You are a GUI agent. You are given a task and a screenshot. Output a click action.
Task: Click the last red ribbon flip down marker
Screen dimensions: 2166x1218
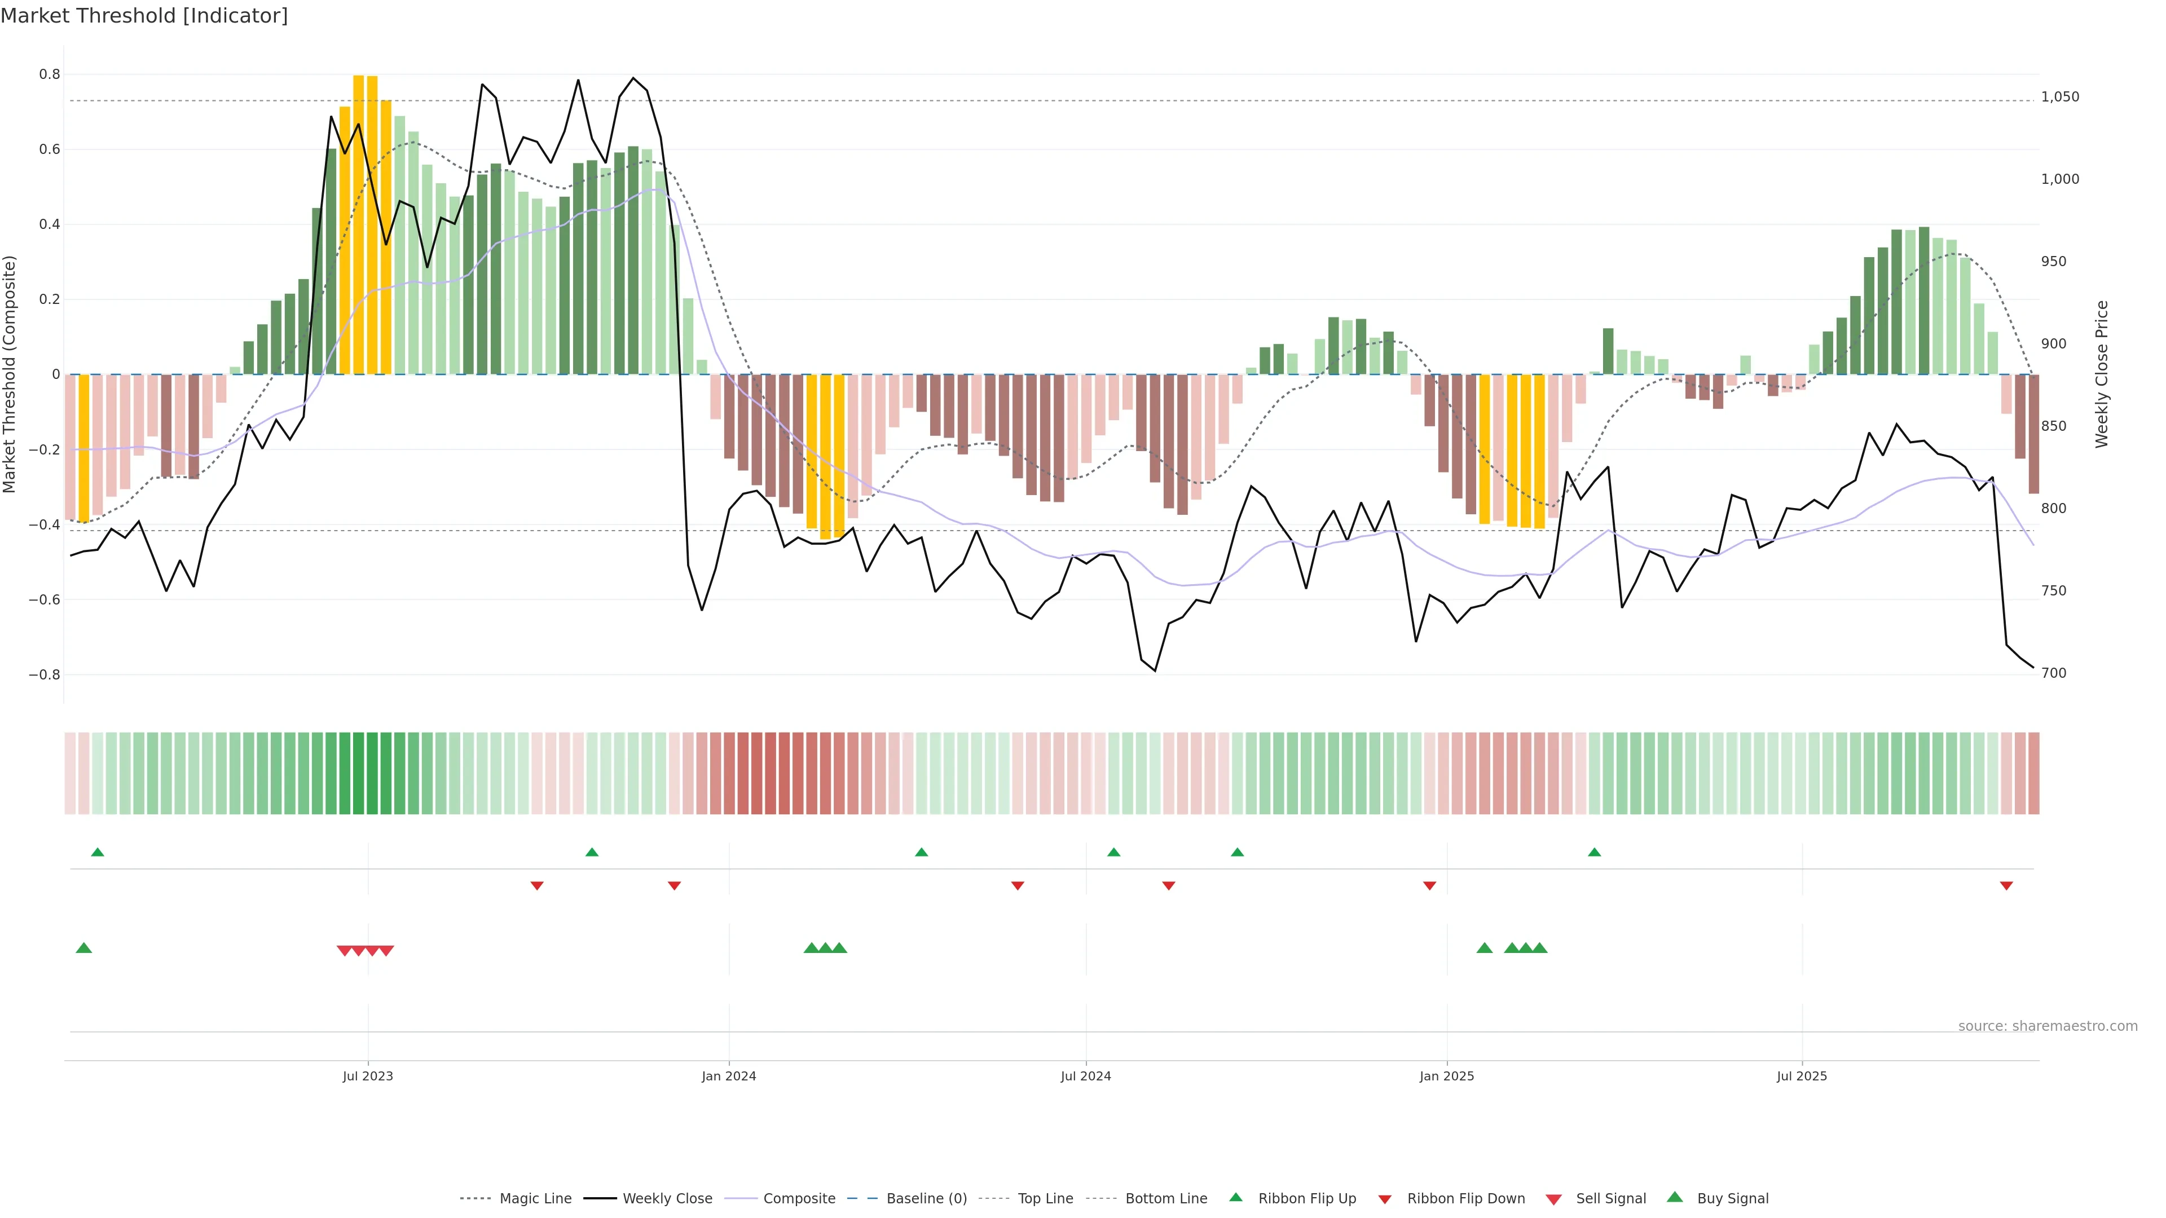click(x=2006, y=886)
